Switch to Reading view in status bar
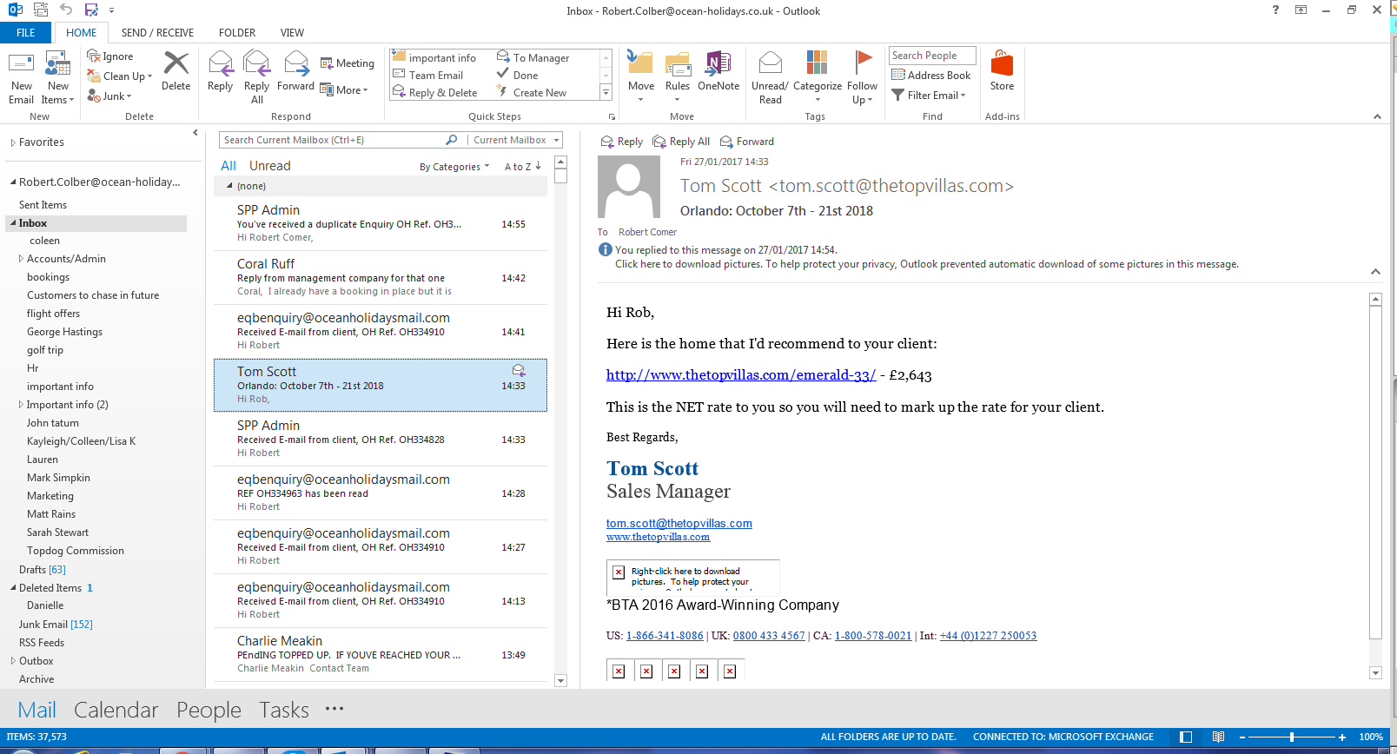This screenshot has width=1397, height=754. point(1219,737)
